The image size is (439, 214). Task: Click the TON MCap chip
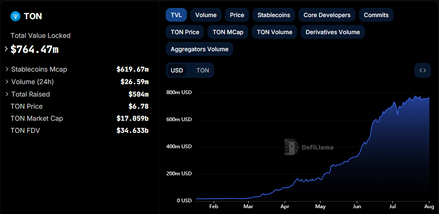click(x=228, y=32)
